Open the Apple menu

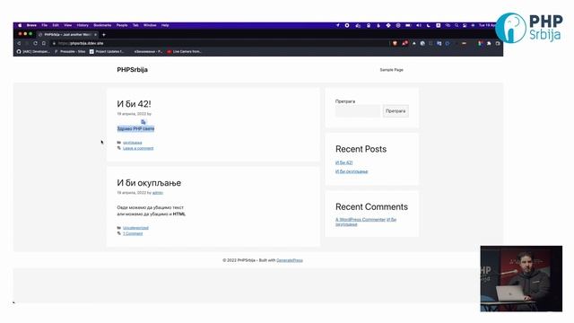coord(20,25)
